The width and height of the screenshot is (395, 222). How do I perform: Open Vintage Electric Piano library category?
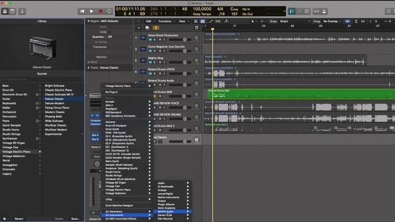21,152
